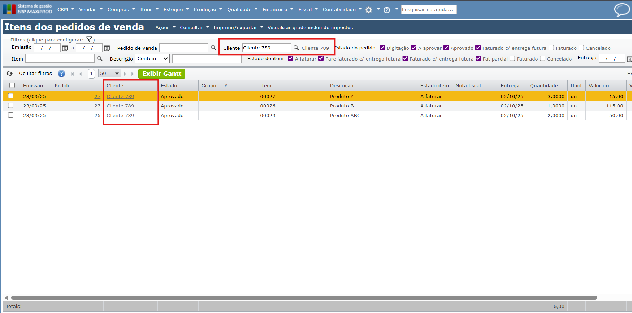Screen dimensions: 632x313
Task: Go to the last page of results
Action: click(133, 74)
